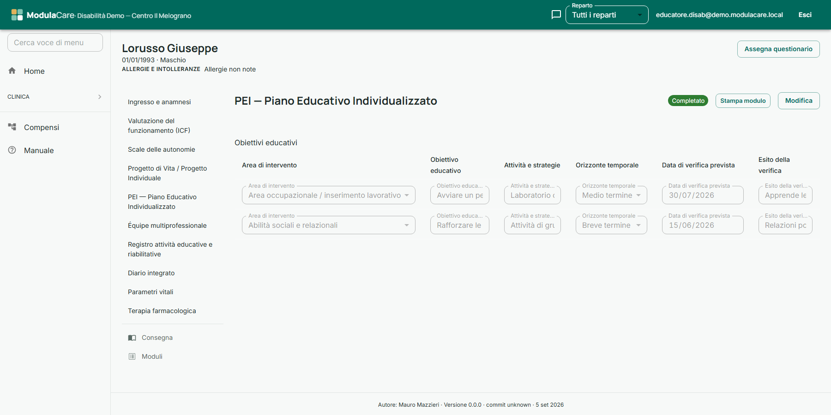
Task: Open the Reparto 'Tutti i reparti' dropdown
Action: coord(607,15)
